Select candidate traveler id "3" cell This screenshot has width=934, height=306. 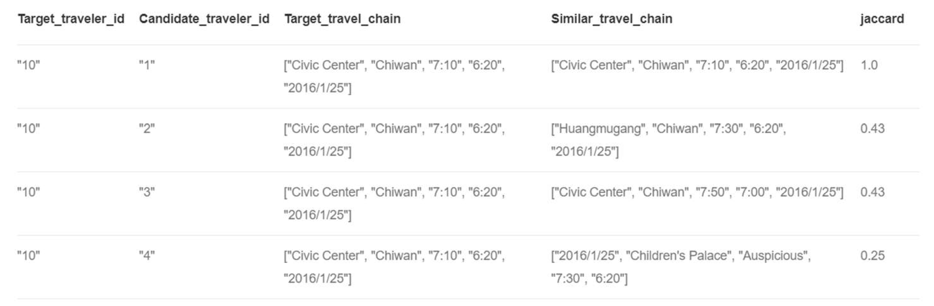(147, 192)
